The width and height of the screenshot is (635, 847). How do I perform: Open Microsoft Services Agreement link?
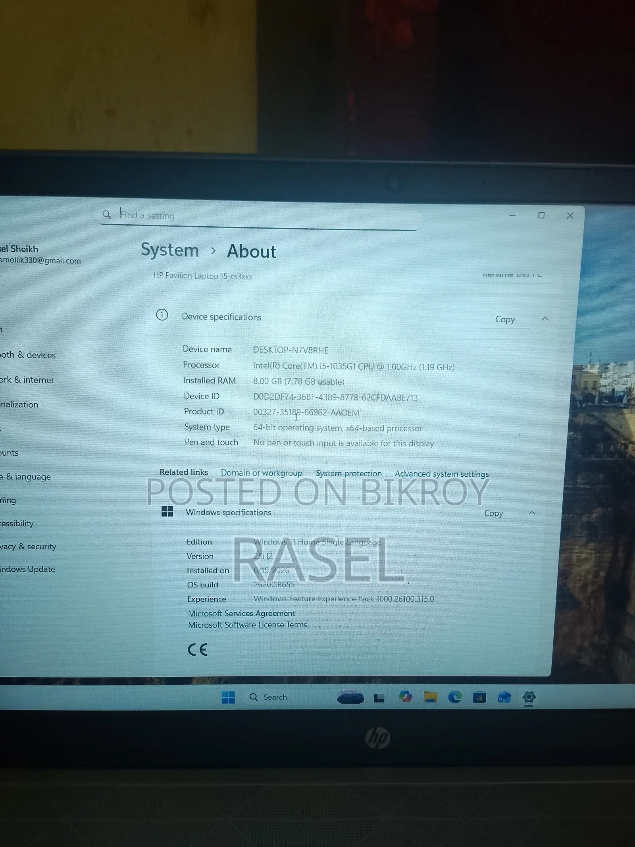(x=242, y=613)
